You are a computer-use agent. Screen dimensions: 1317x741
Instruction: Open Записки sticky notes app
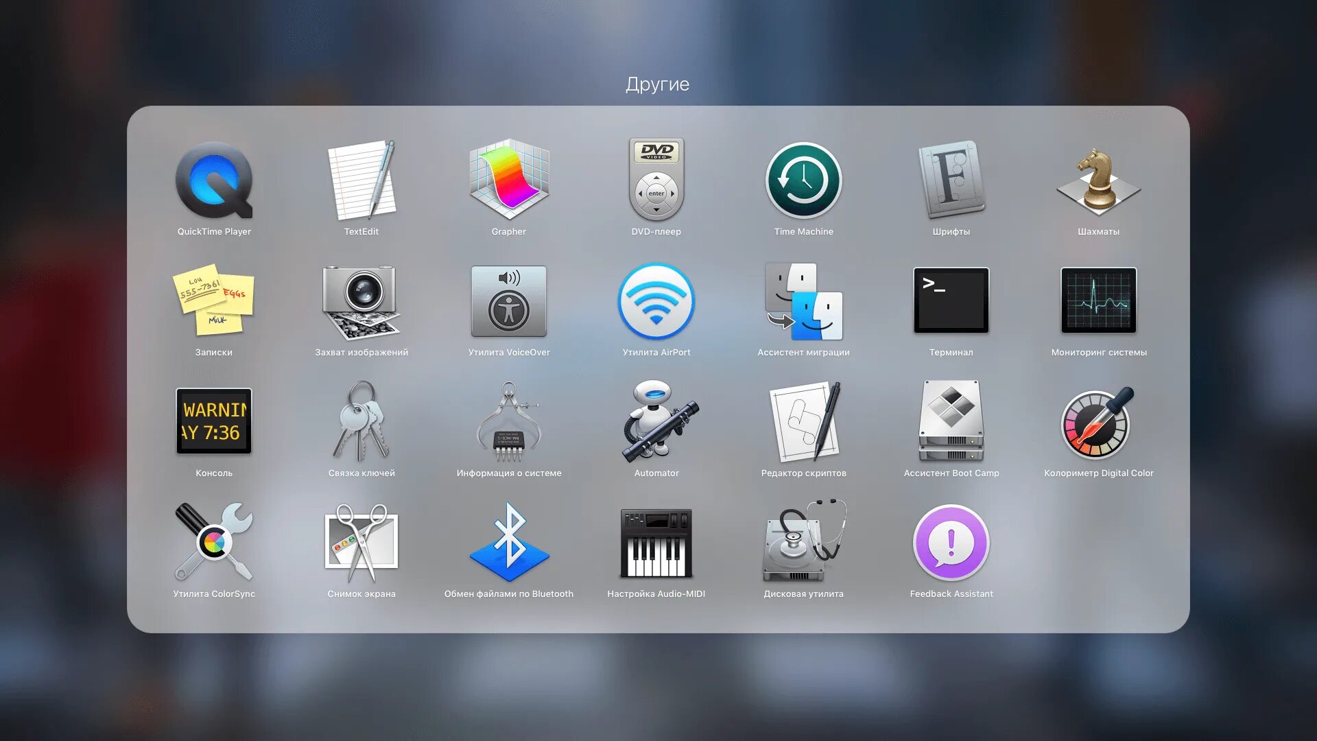[214, 302]
